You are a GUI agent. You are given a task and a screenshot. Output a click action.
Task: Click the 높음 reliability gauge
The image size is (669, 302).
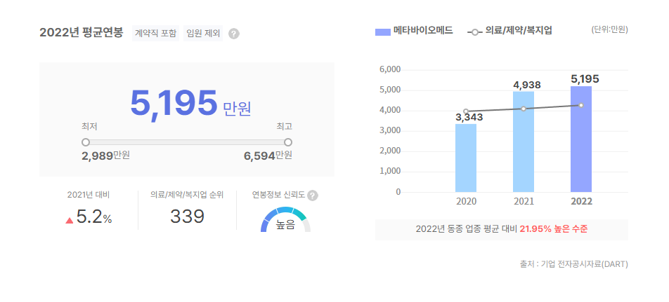click(285, 219)
